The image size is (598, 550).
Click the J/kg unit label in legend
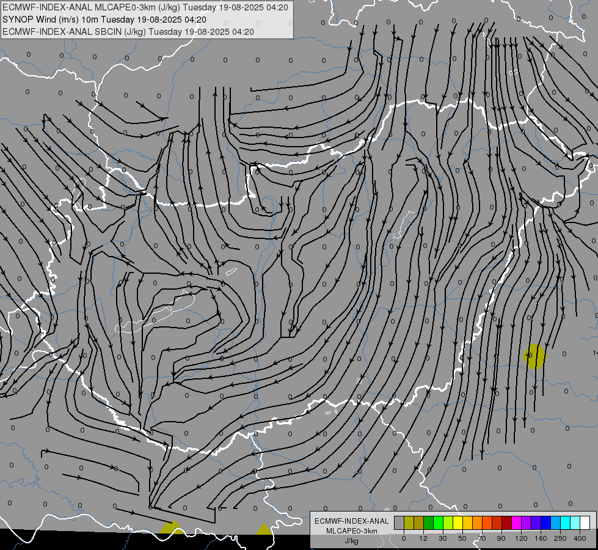pos(352,541)
